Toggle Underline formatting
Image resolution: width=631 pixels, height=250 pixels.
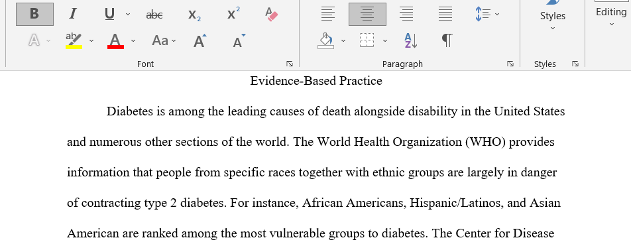[x=109, y=14]
